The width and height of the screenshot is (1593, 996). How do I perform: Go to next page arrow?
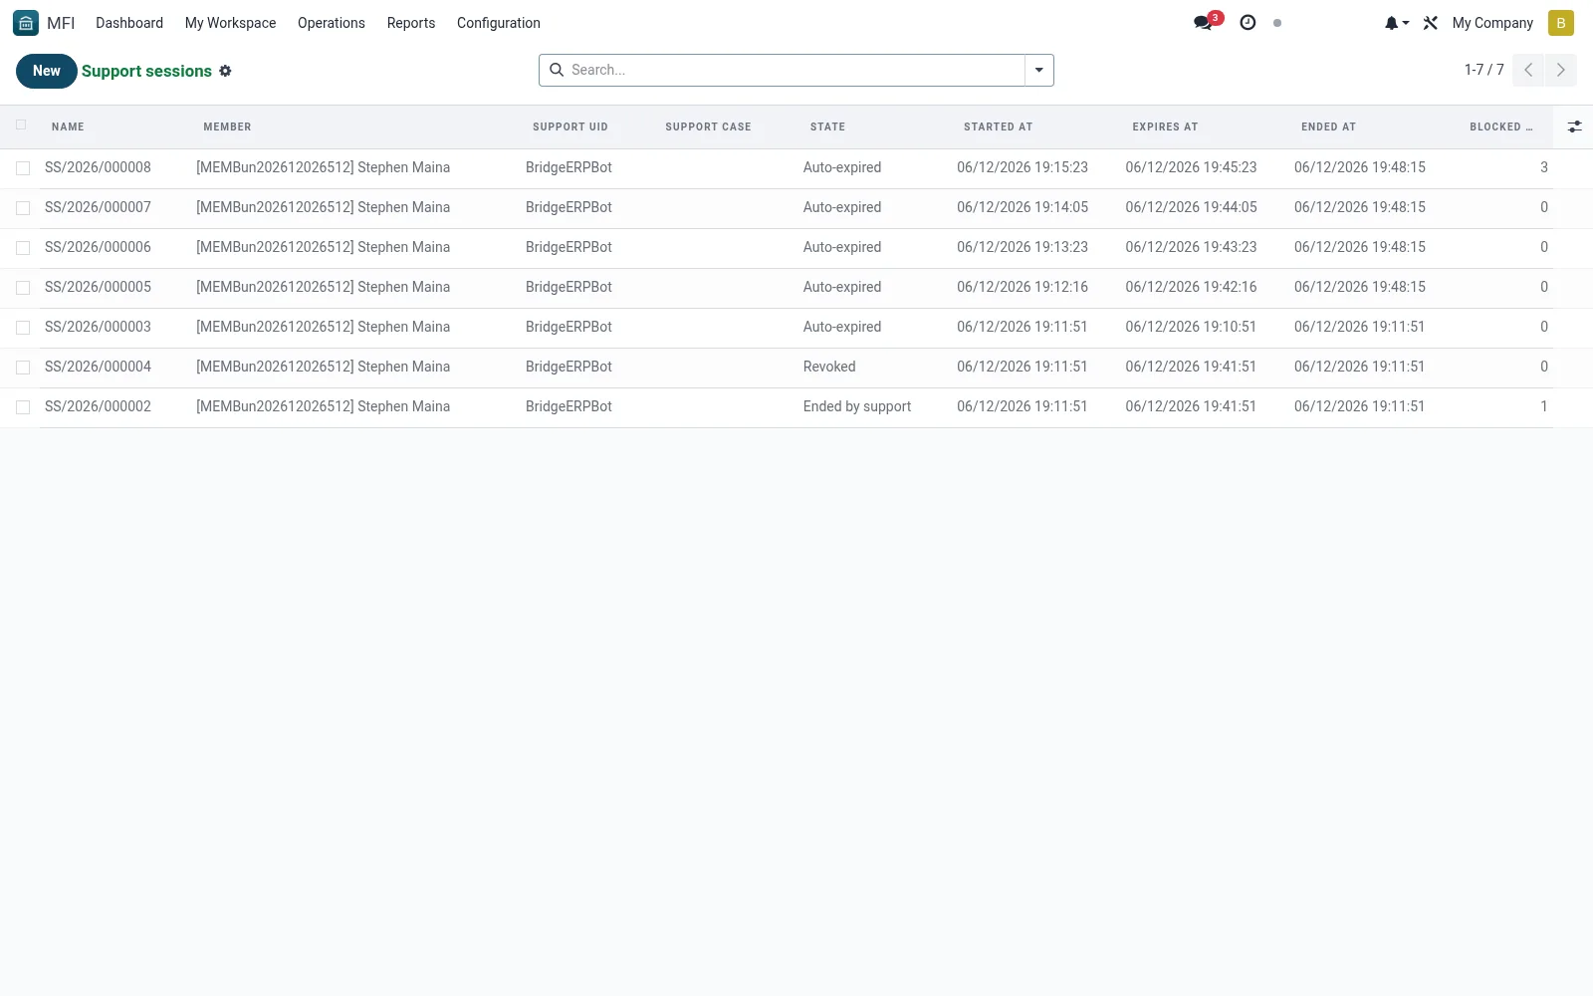coord(1560,70)
